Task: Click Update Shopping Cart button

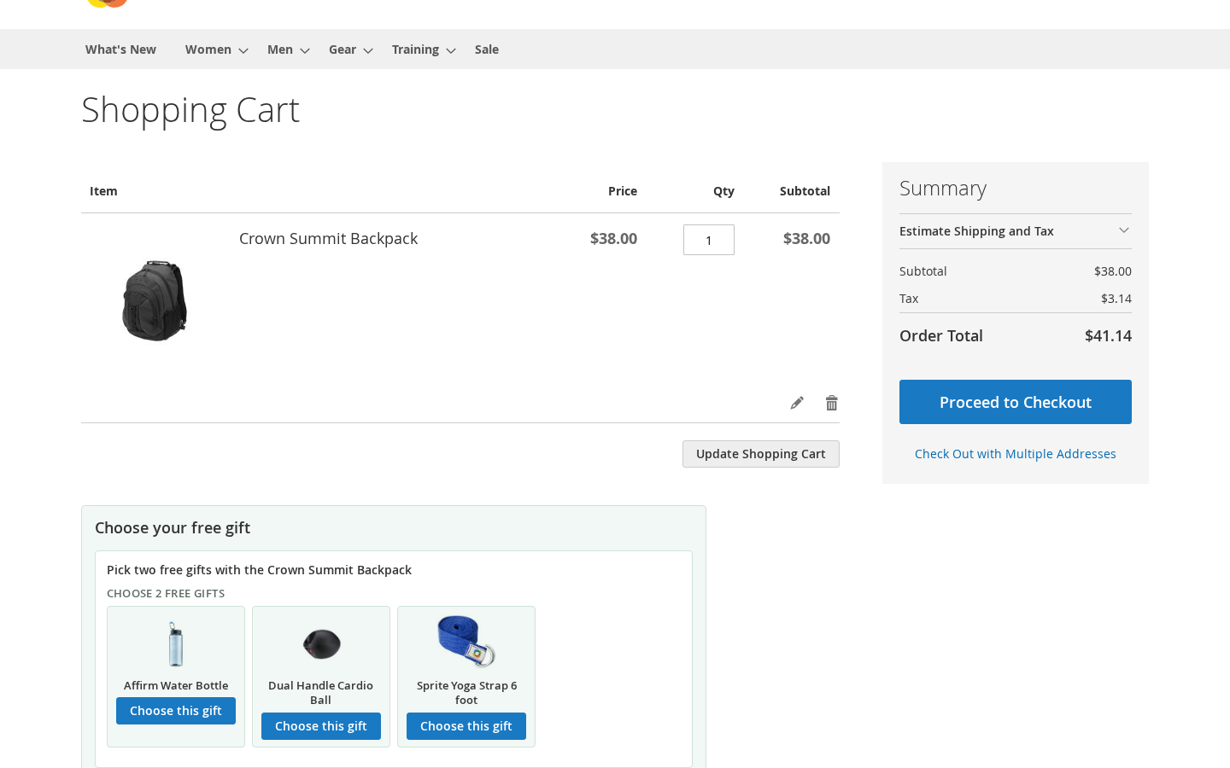Action: coord(761,454)
